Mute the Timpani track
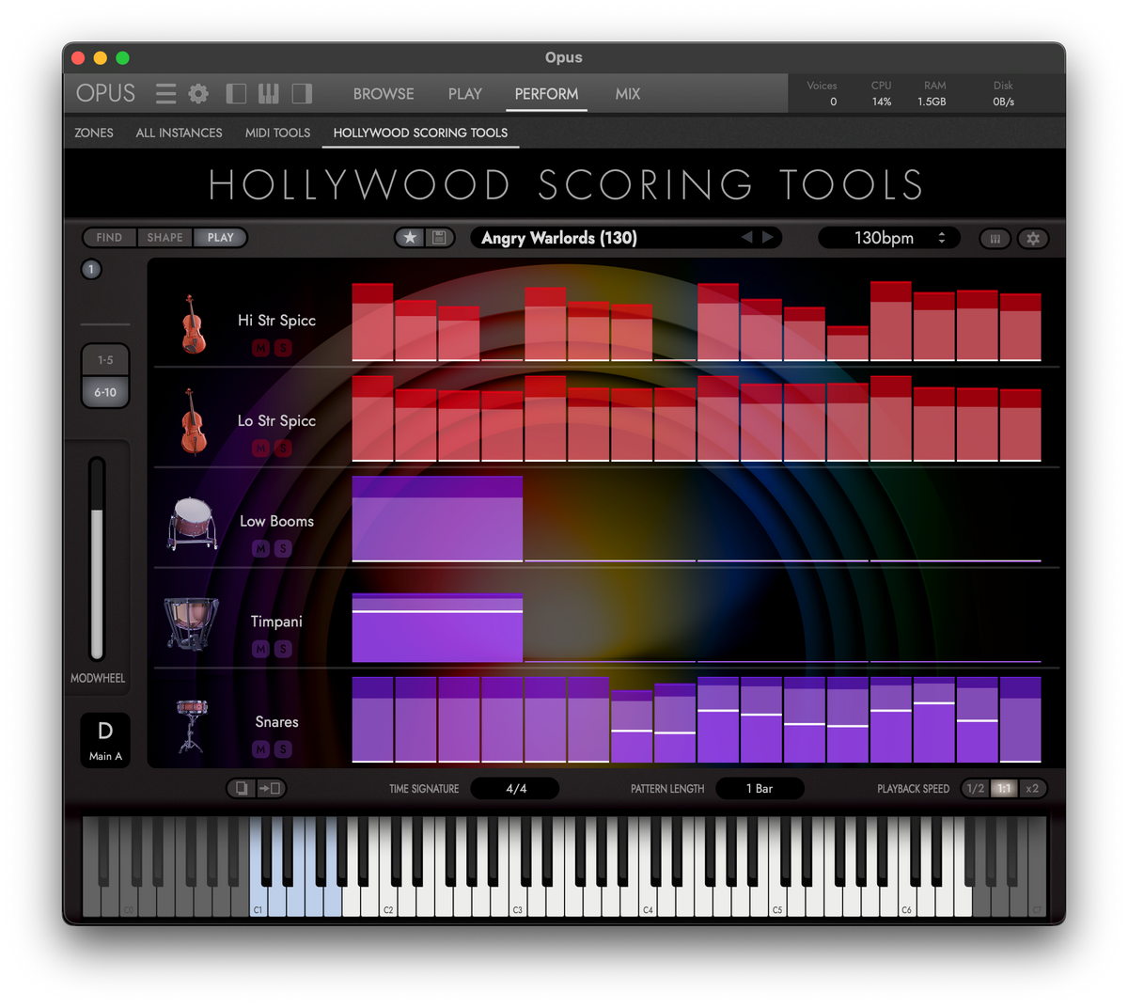 (260, 649)
